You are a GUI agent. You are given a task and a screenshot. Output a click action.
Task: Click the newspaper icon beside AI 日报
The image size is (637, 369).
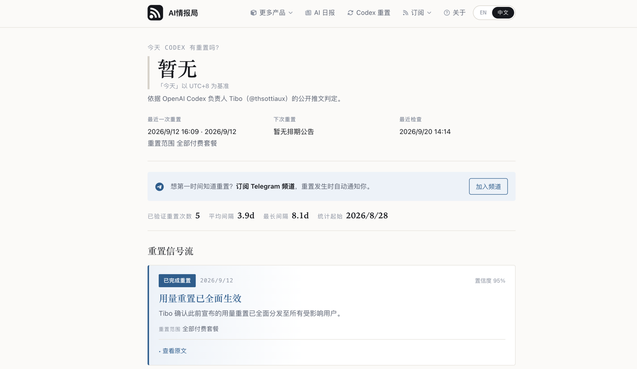[308, 13]
